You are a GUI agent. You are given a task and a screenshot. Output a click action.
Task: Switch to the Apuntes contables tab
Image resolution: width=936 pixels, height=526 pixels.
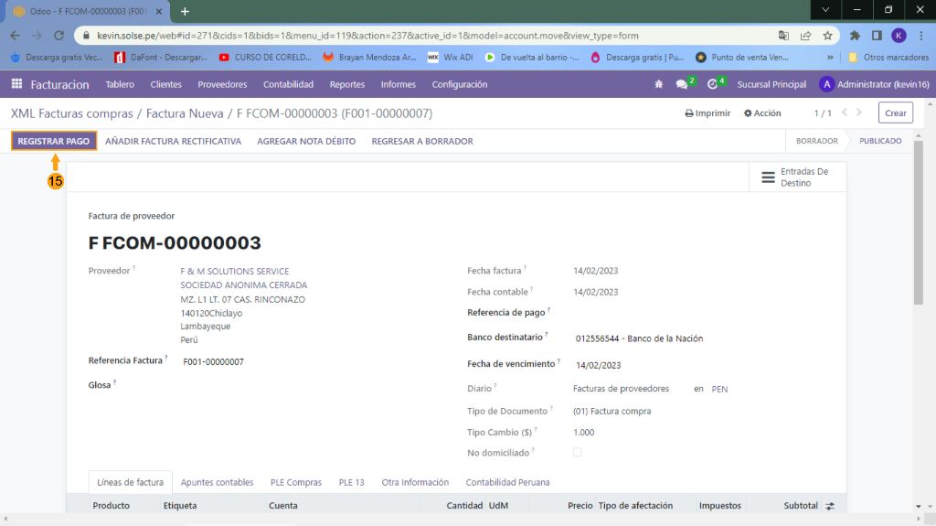217,482
